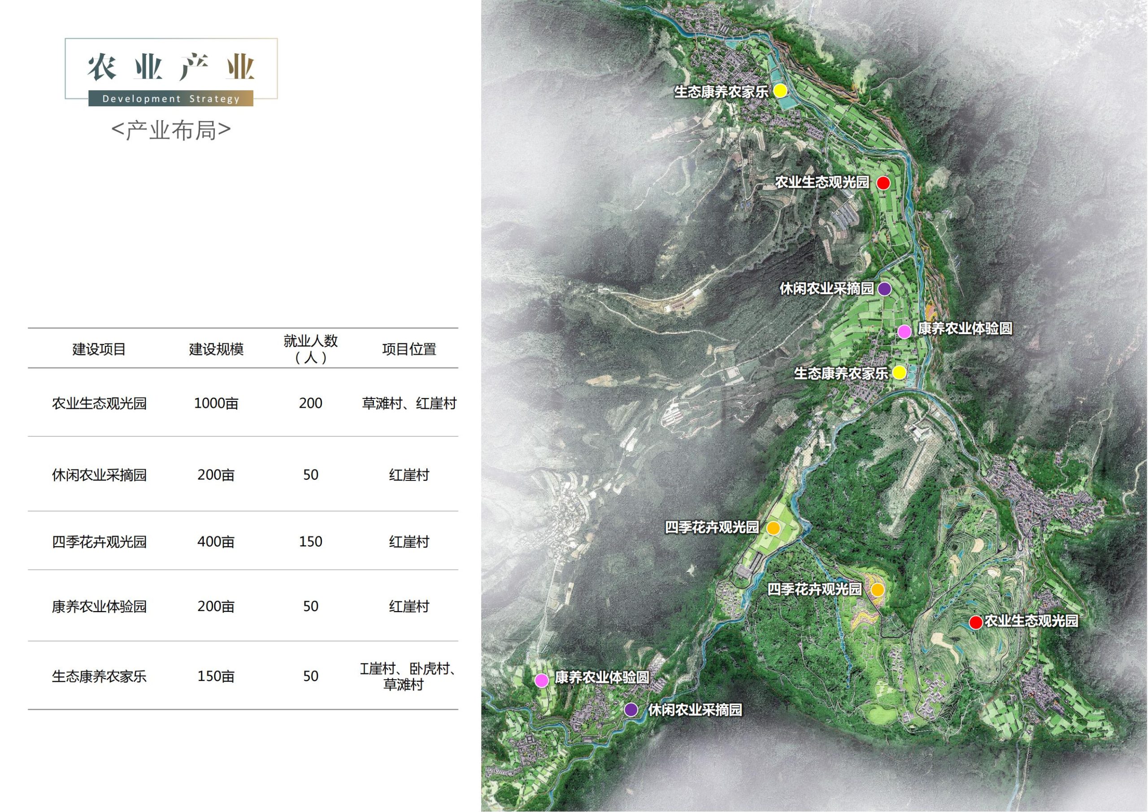Select 休闲农业采摘园 in the table's project column
Image resolution: width=1148 pixels, height=812 pixels.
pos(99,474)
